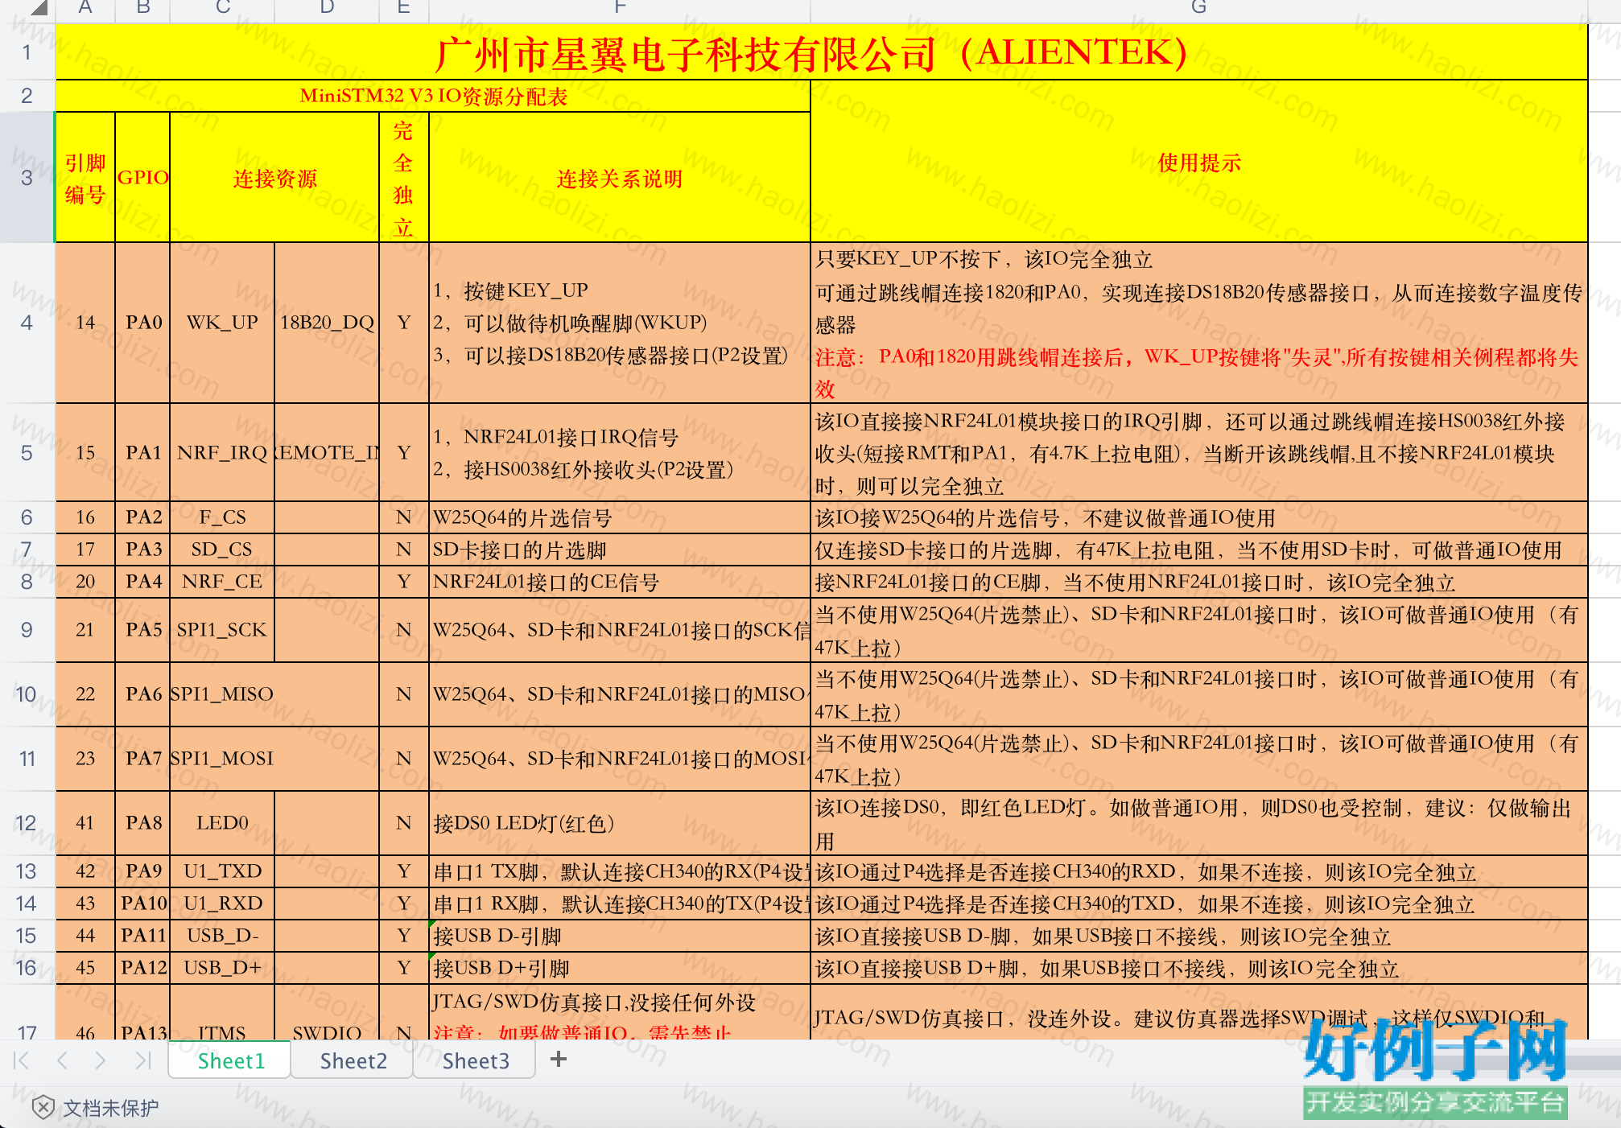Click the 'NRF_CE' cell

point(223,582)
